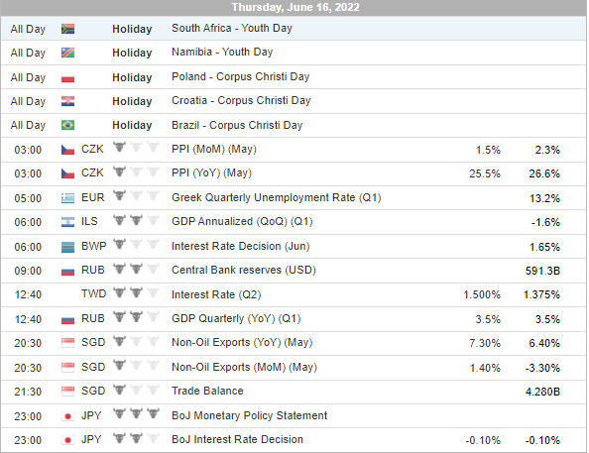This screenshot has height=453, width=589.
Task: Click the ILS currency label
Action: [89, 221]
